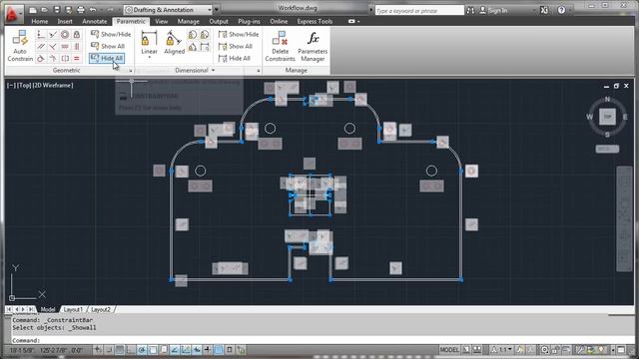Apply the Coincident geometric constraint
This screenshot has width=639, height=359.
coord(41,35)
